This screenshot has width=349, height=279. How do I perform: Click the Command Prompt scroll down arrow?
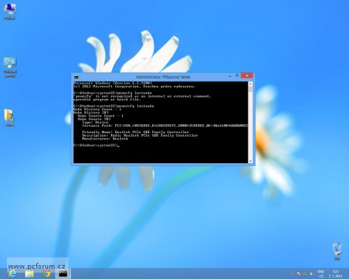[251, 161]
